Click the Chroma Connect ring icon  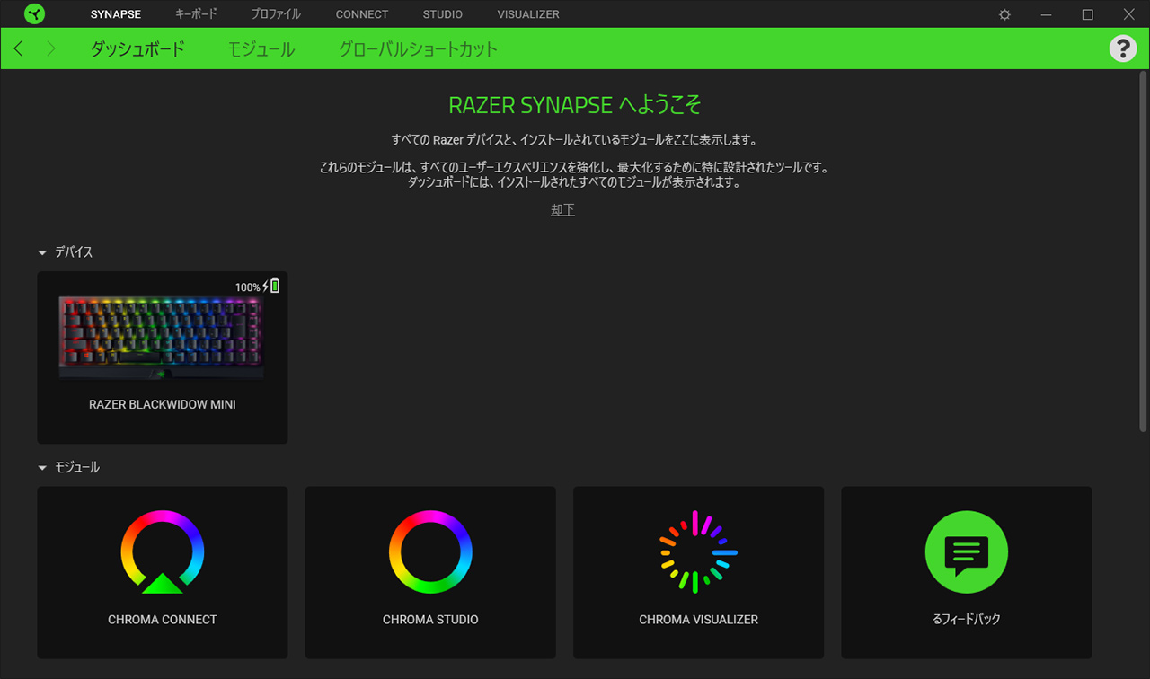tap(163, 551)
